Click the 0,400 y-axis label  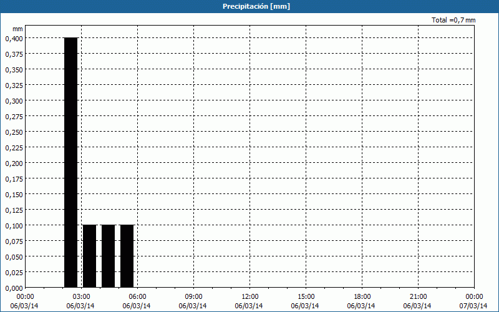tap(14, 39)
